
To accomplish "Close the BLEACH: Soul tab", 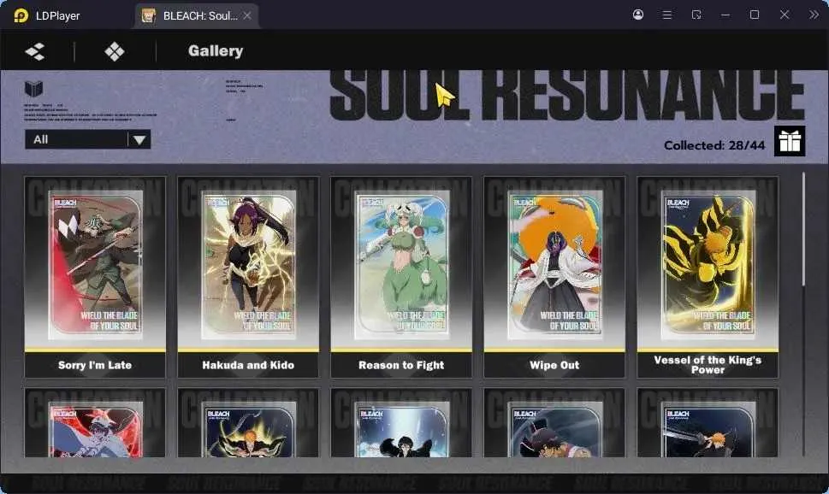I will tap(247, 16).
